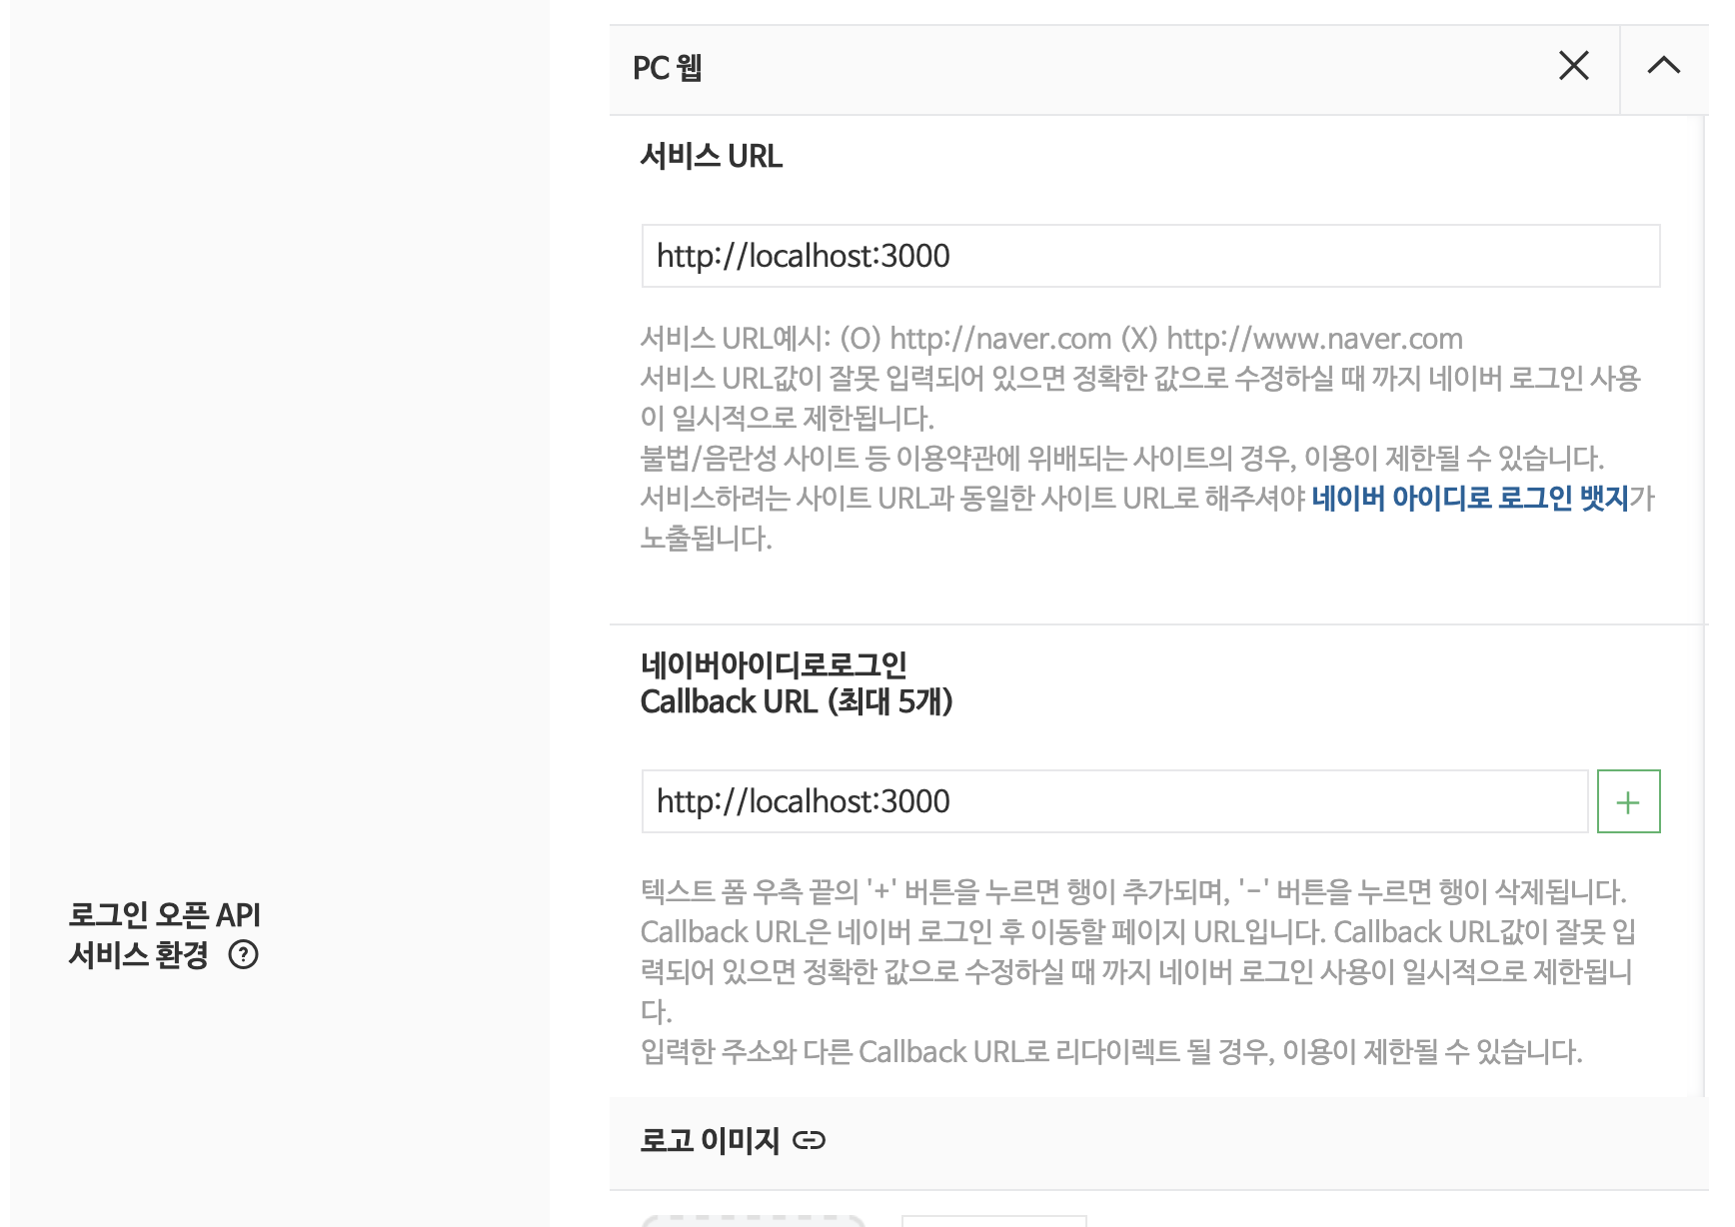Remove the PC 웹 environment with X
Viewport: 1735px width, 1227px height.
click(x=1574, y=66)
